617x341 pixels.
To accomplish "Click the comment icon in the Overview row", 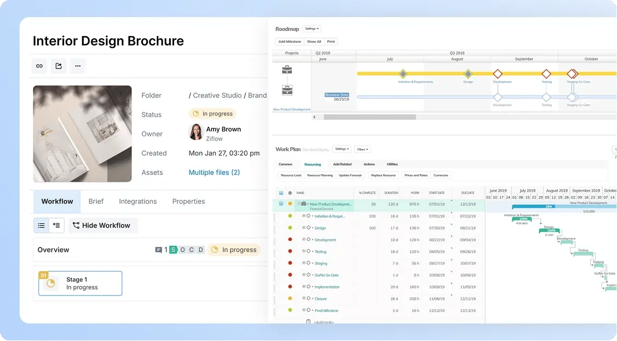I will (x=158, y=250).
